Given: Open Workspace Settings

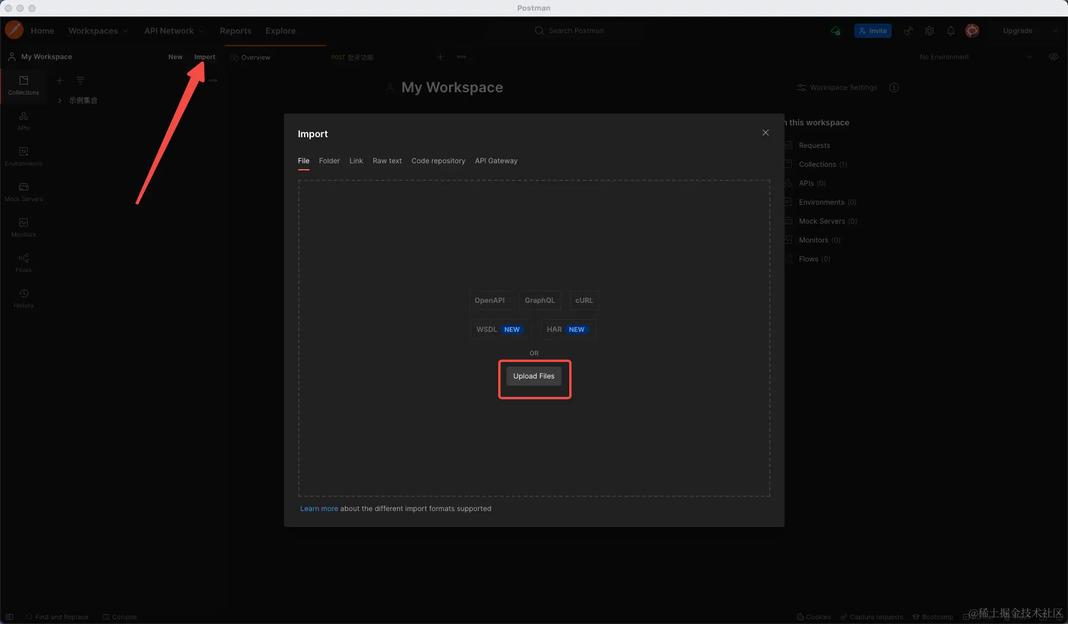Looking at the screenshot, I should click(x=837, y=88).
